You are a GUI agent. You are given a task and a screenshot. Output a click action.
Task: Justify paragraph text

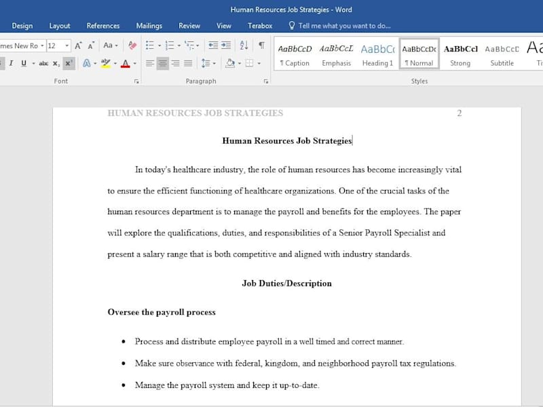(188, 63)
